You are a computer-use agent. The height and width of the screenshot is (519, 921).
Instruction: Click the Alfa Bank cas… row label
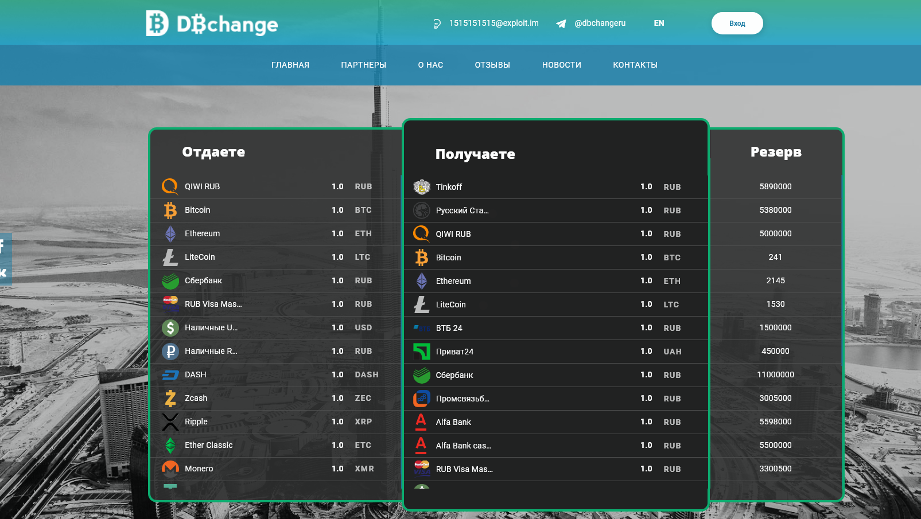[464, 446]
